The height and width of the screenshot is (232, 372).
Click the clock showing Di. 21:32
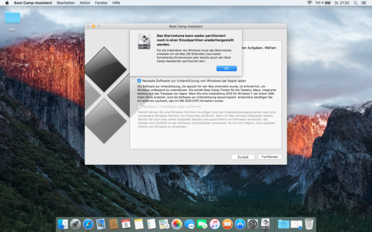pos(342,3)
